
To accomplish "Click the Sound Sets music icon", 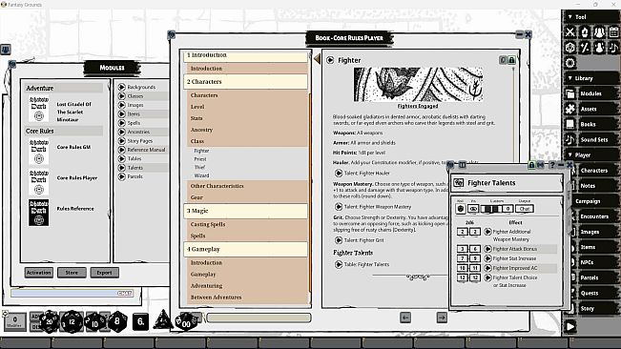I will (569, 139).
